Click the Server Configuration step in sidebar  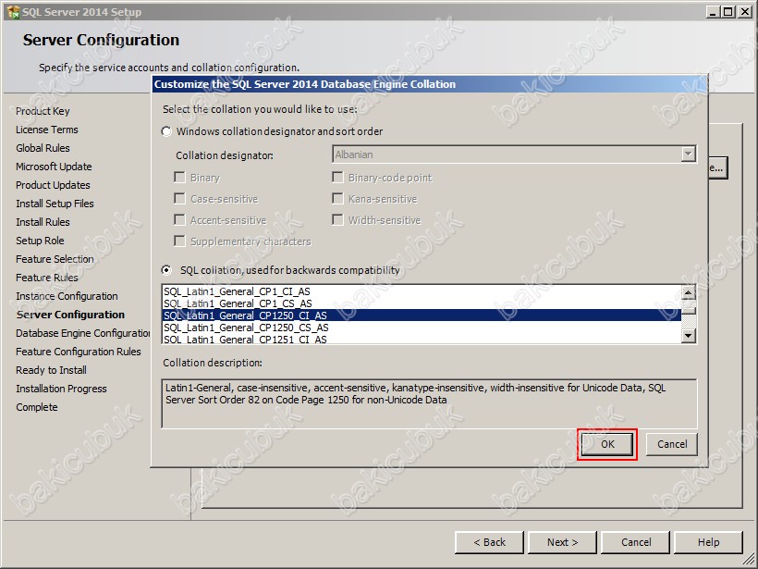click(70, 315)
